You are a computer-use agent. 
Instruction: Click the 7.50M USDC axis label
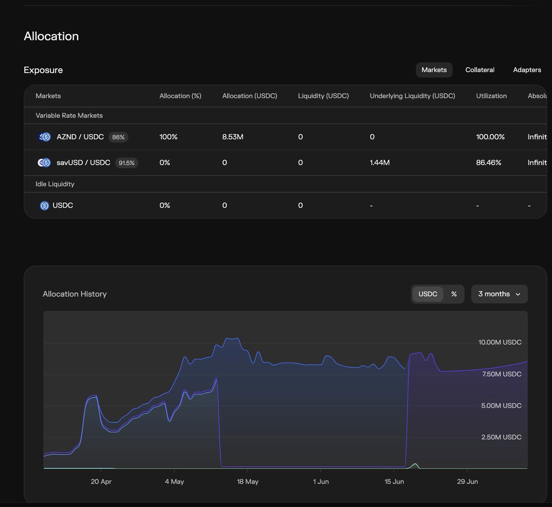tap(502, 374)
